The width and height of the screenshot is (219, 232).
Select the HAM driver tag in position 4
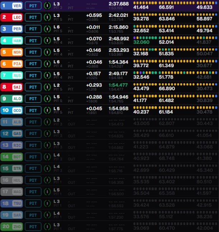point(17,41)
